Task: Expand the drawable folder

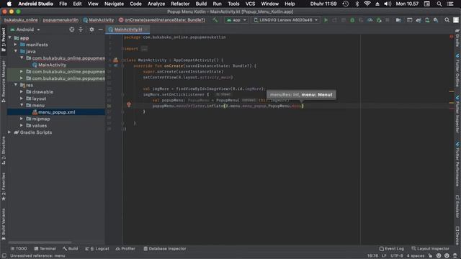Action: coord(22,91)
